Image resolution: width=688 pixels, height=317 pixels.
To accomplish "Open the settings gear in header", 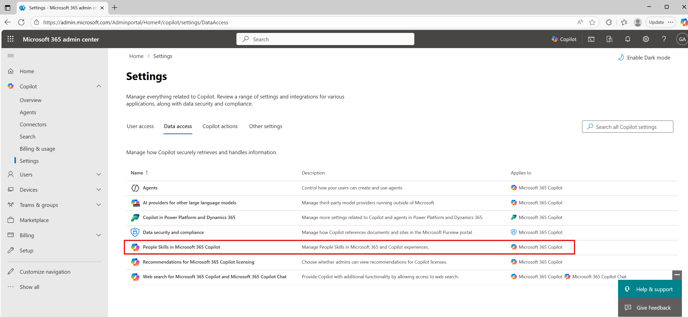I will tap(645, 39).
